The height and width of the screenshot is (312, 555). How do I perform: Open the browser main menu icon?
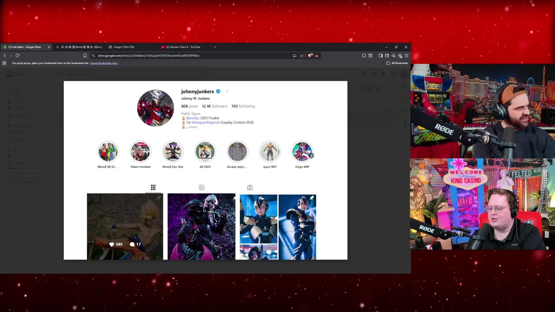pos(406,55)
